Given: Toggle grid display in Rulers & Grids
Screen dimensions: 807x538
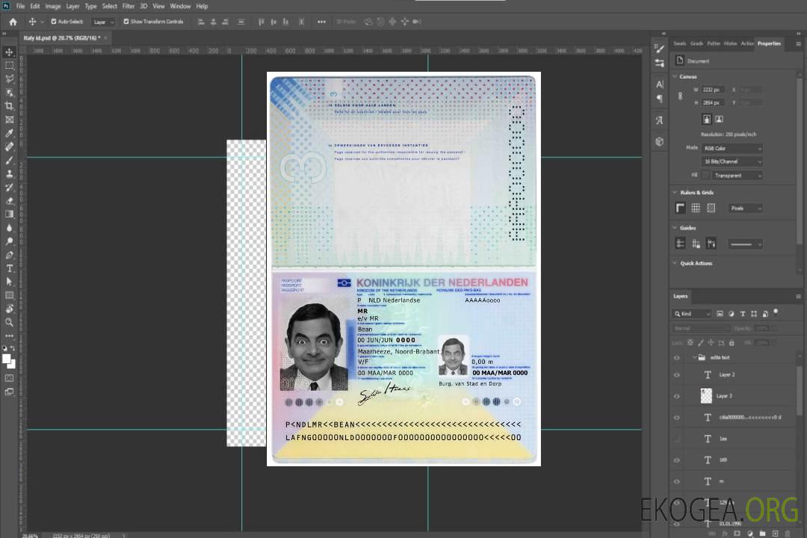Looking at the screenshot, I should [x=696, y=208].
